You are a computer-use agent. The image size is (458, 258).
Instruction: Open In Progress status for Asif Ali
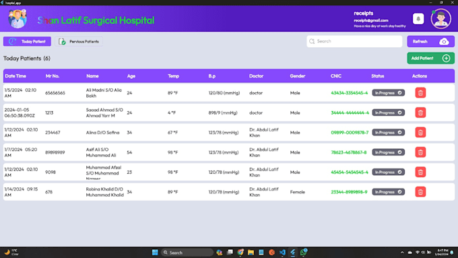point(388,152)
